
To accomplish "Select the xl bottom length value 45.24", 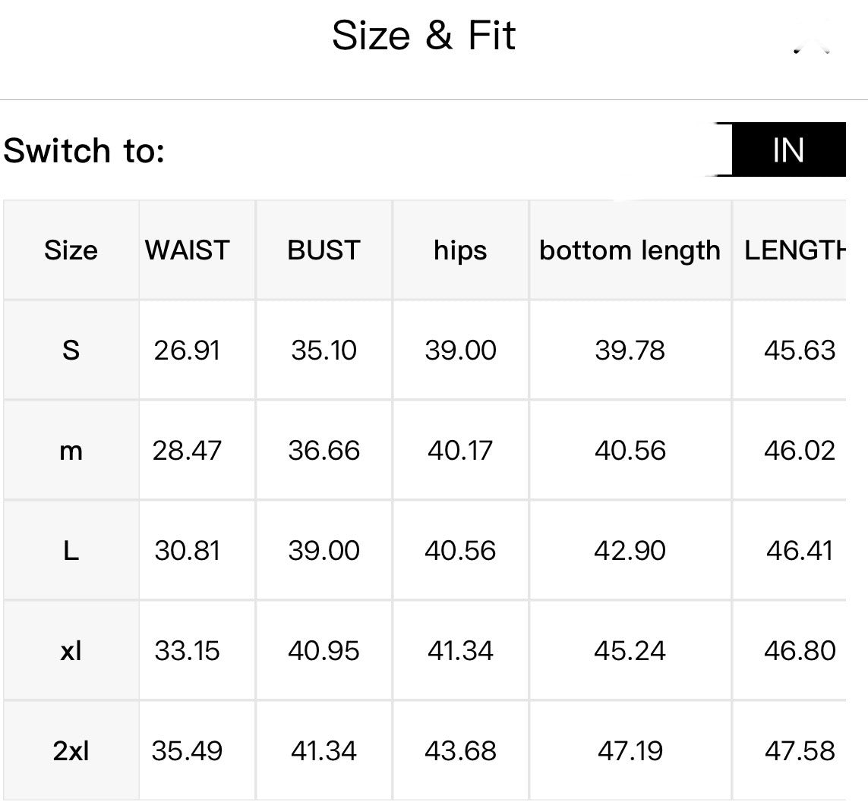I will pyautogui.click(x=630, y=651).
